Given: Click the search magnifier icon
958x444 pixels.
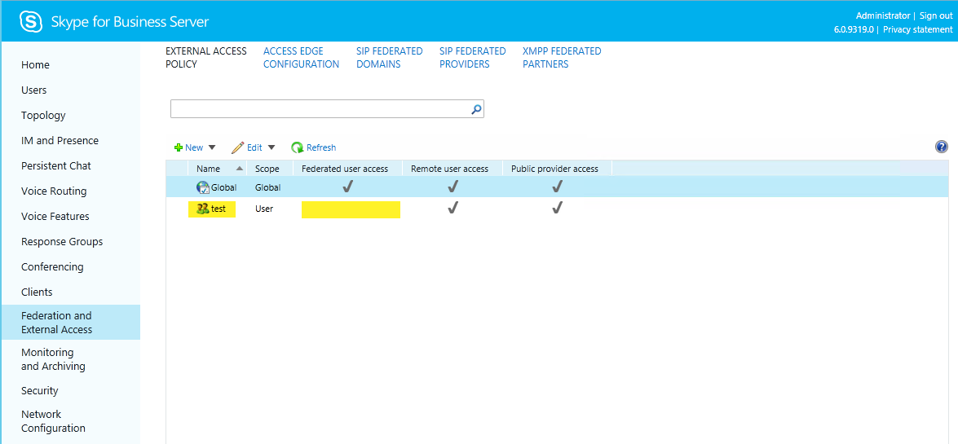Looking at the screenshot, I should click(477, 109).
